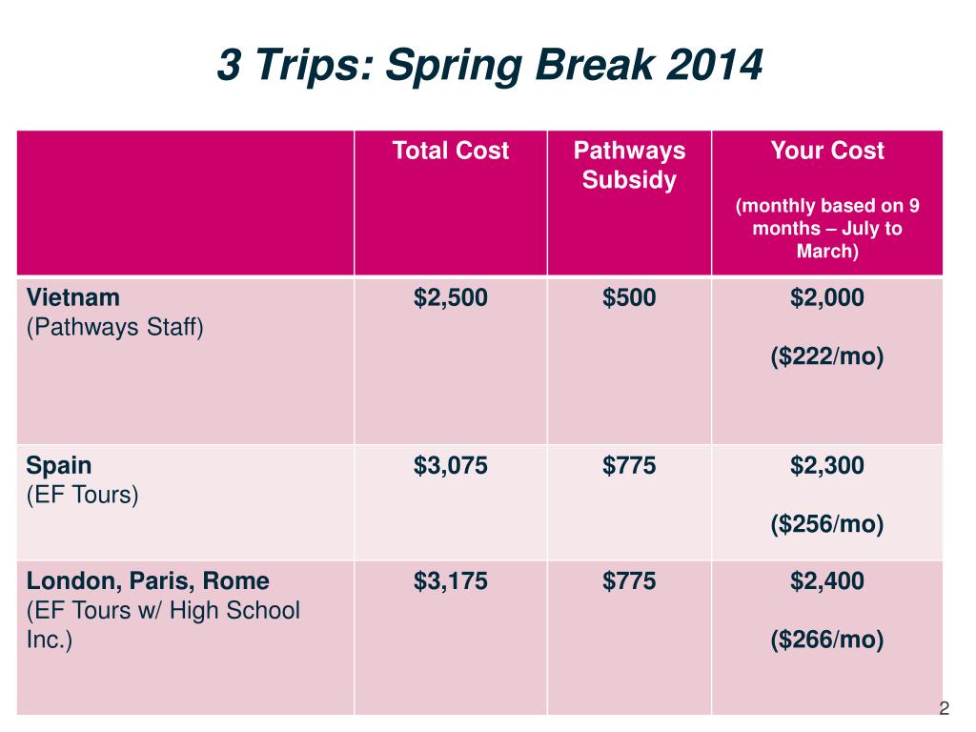Select the 'Vietnam' row label
The width and height of the screenshot is (976, 732).
(x=72, y=297)
